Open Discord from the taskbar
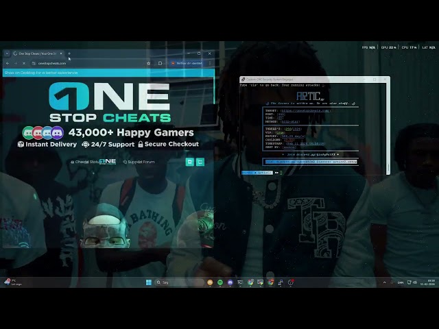The image size is (439, 329). [x=230, y=282]
